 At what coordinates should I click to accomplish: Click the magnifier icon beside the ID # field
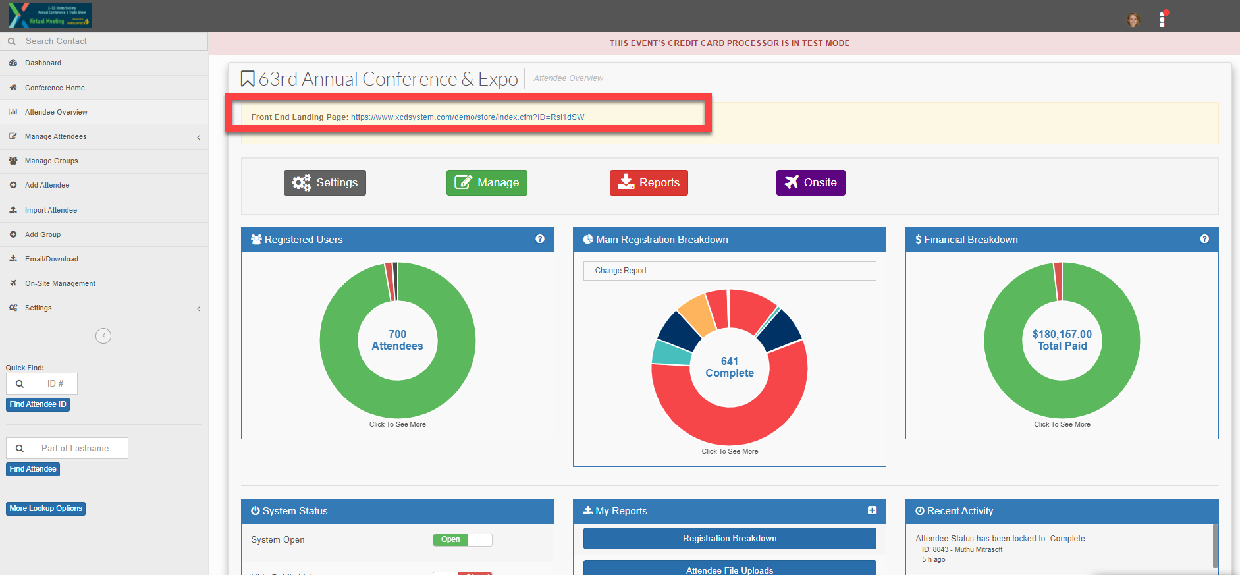point(20,384)
